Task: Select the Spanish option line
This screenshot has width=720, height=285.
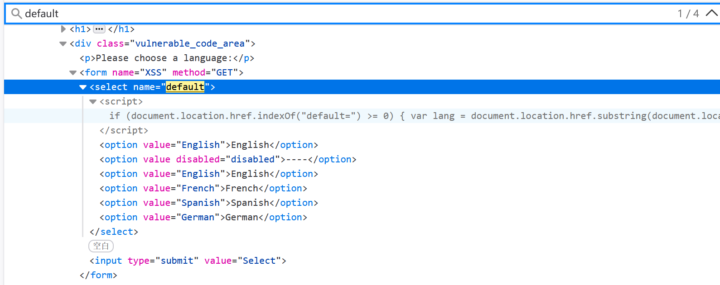Action: coord(209,203)
